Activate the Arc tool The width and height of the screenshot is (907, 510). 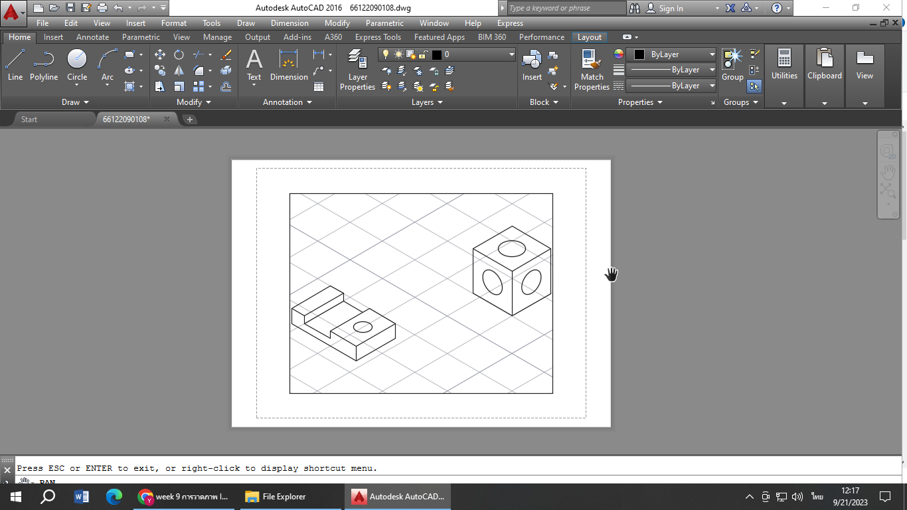108,65
